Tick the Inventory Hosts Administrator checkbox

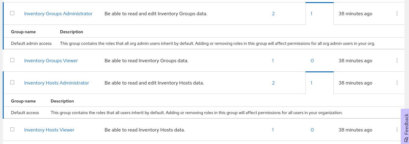[12, 82]
